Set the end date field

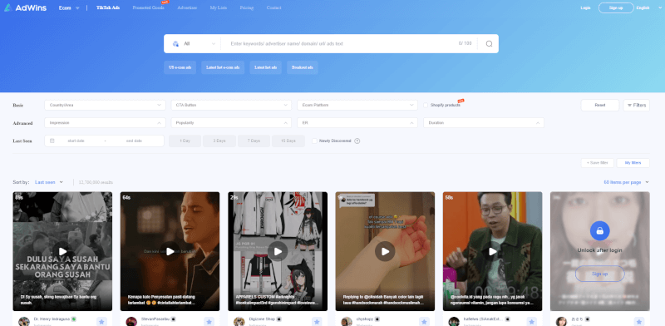click(x=134, y=141)
